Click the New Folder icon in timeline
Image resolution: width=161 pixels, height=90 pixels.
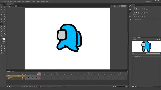point(9,86)
